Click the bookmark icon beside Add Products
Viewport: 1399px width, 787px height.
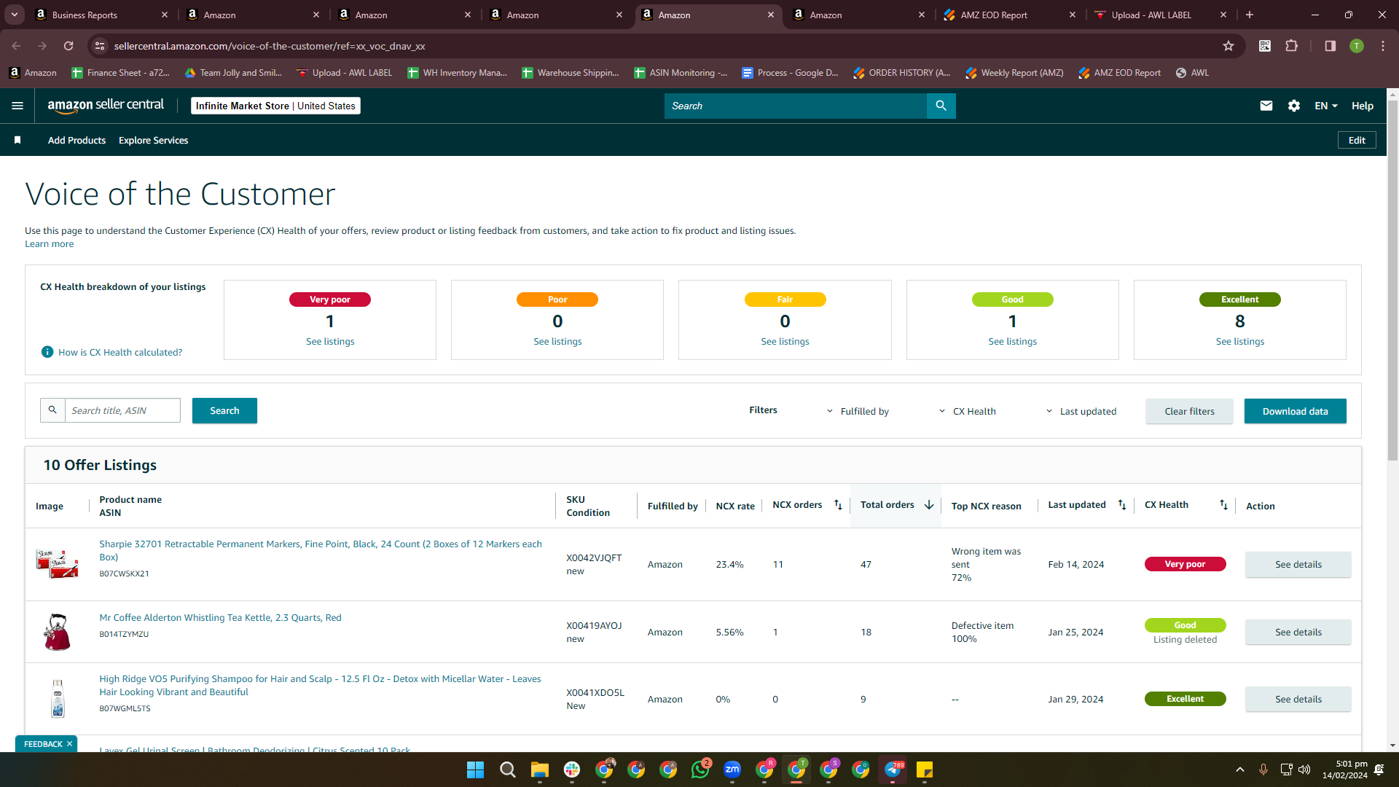(x=17, y=140)
